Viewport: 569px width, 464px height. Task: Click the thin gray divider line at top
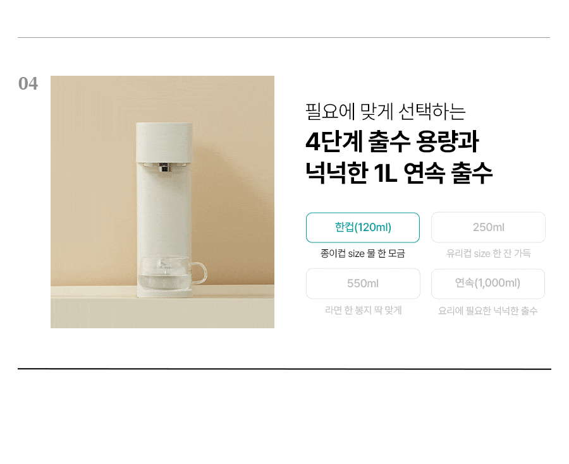[284, 37]
